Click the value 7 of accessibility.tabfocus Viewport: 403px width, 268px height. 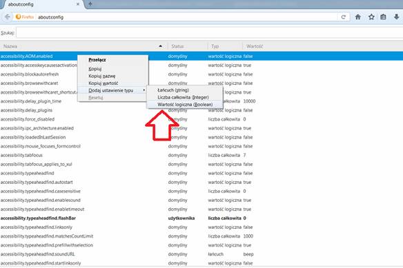click(x=245, y=155)
